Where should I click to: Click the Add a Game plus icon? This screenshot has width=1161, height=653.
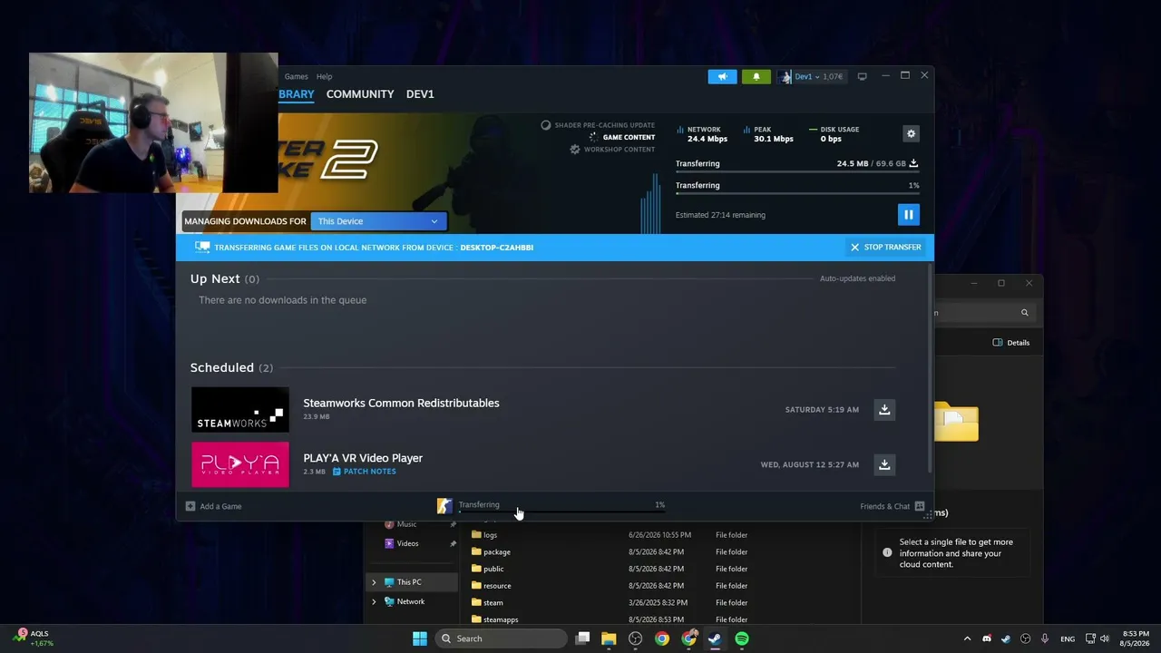[190, 506]
